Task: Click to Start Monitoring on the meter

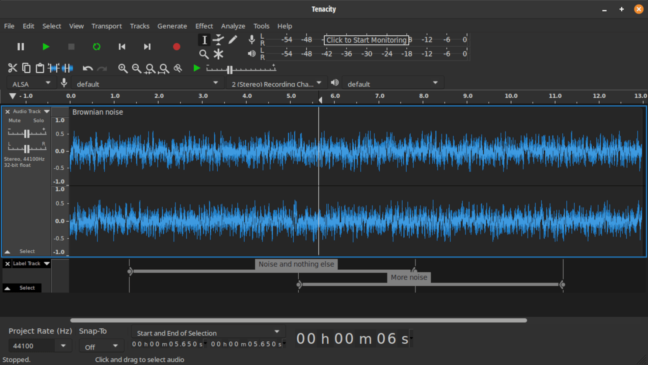Action: 367,40
